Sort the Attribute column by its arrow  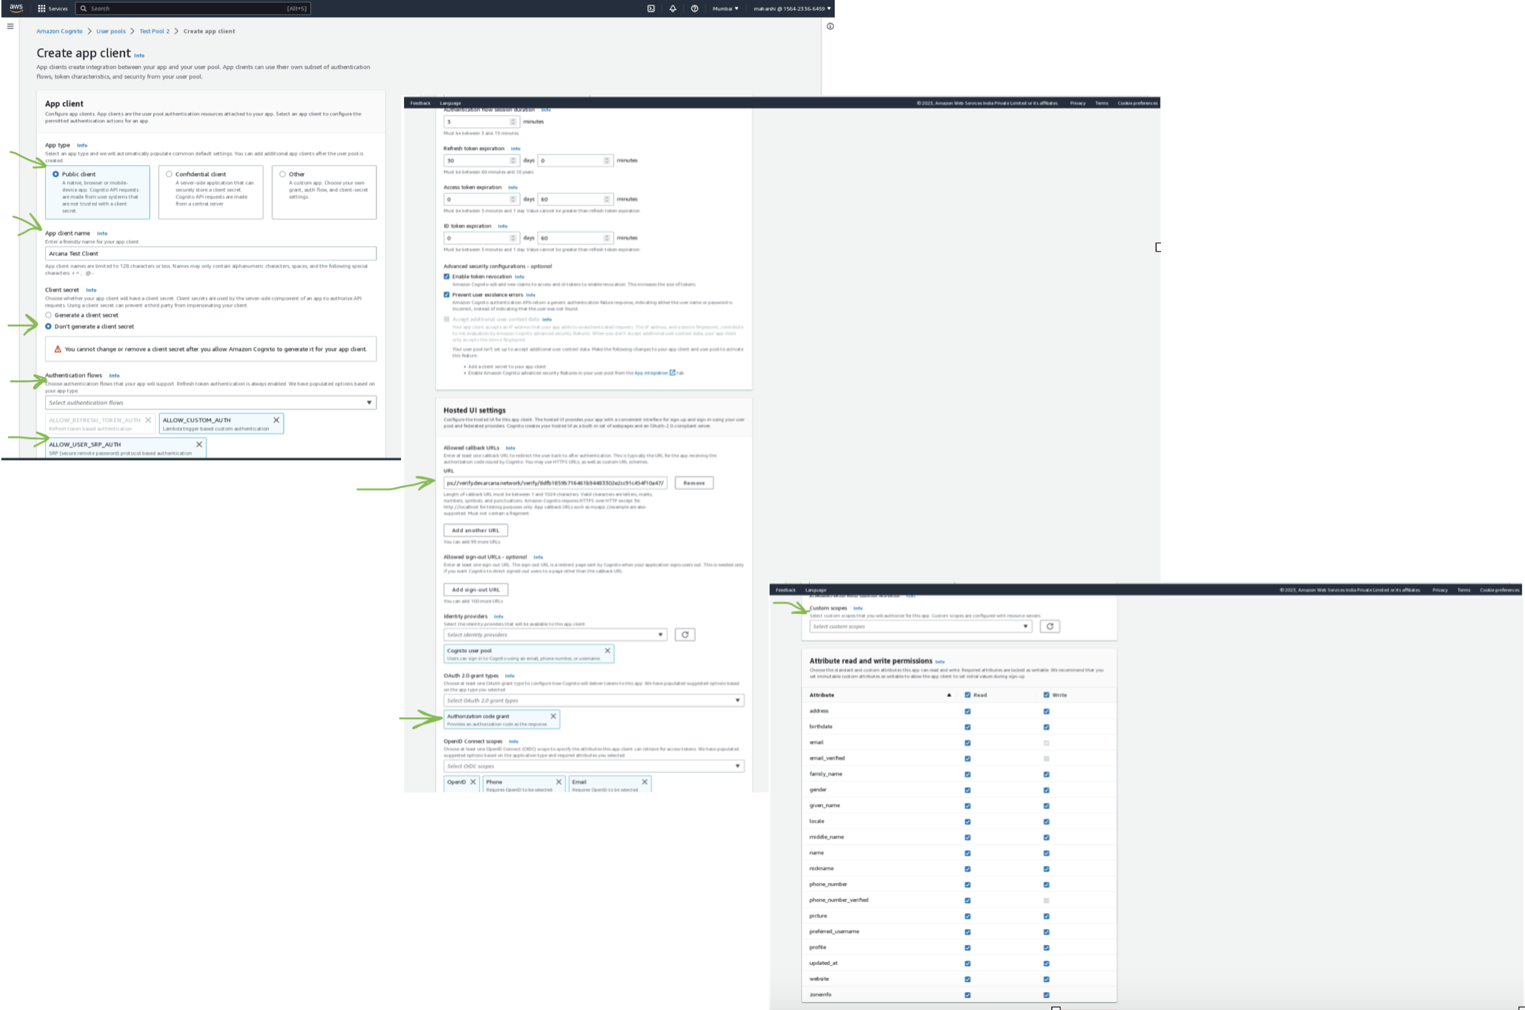[949, 695]
